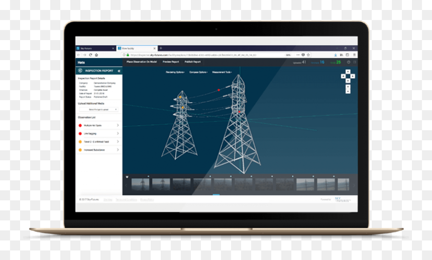Open the first tower photo thumbnail

(140, 184)
